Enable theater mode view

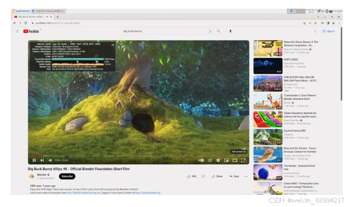coord(235,160)
